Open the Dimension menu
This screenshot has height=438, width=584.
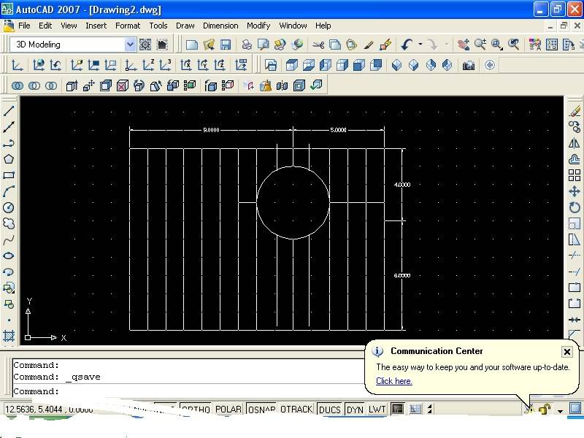click(220, 26)
